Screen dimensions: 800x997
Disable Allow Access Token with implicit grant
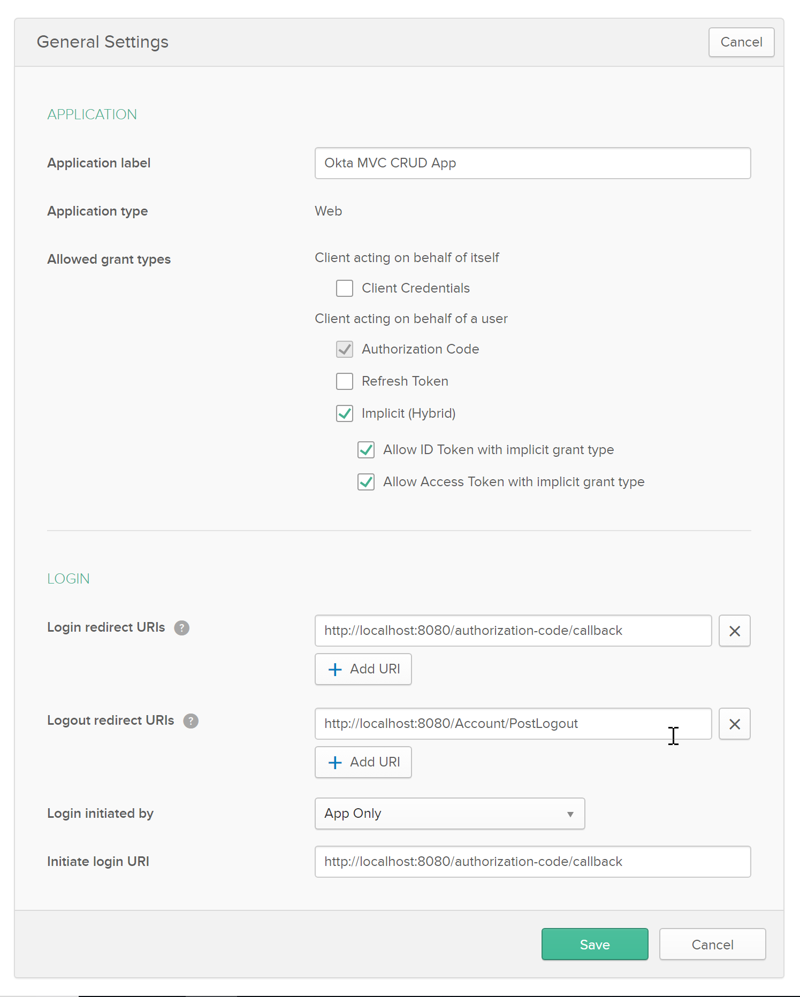366,482
